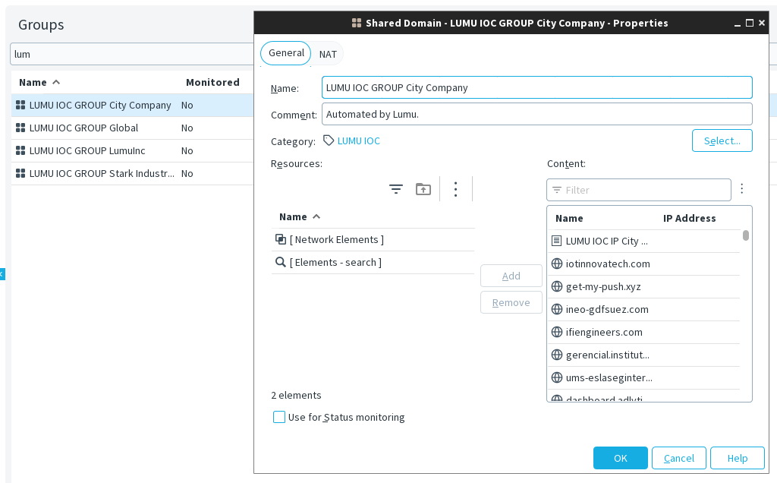Click the Comment text field
777x483 pixels.
click(x=536, y=114)
